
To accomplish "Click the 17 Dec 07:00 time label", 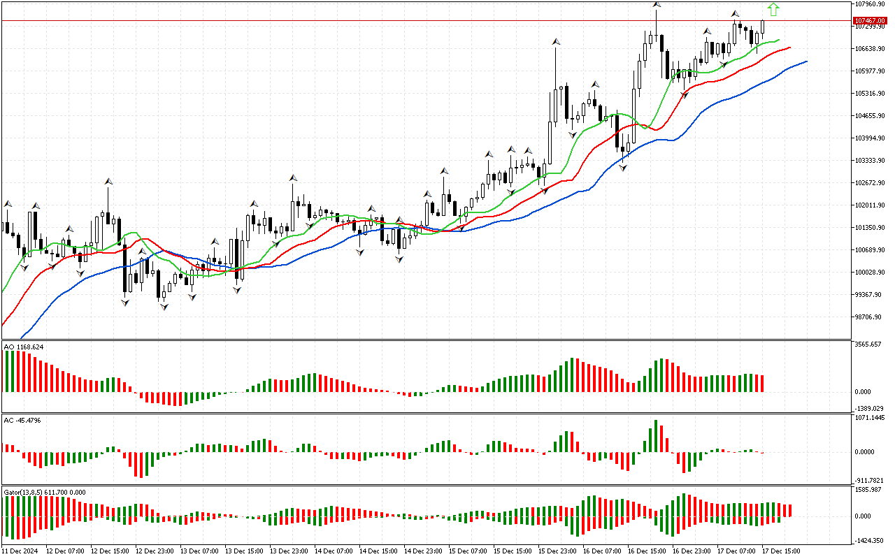I will tap(736, 551).
